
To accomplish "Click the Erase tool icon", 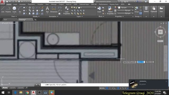I will (42, 8).
